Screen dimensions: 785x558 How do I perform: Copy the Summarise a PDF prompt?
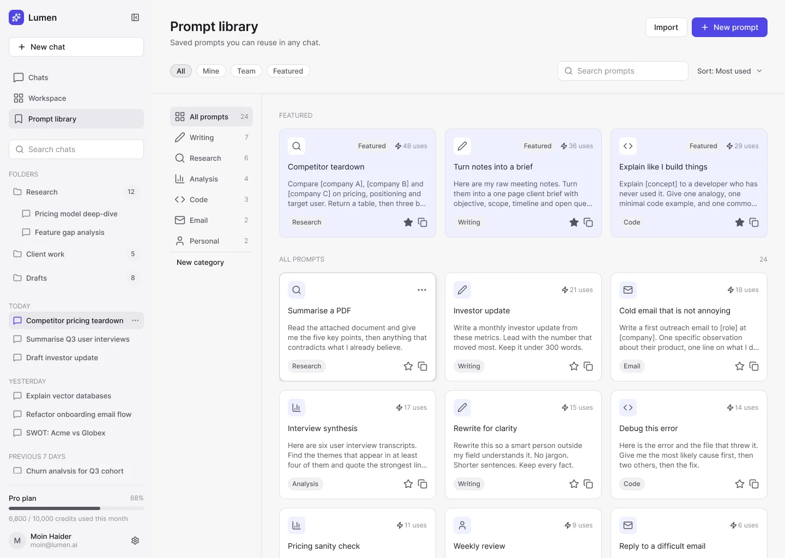point(422,366)
